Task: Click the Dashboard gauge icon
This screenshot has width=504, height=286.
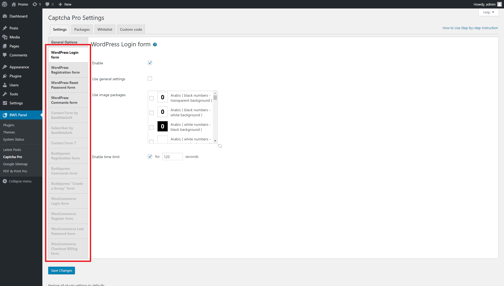Action: [x=5, y=16]
